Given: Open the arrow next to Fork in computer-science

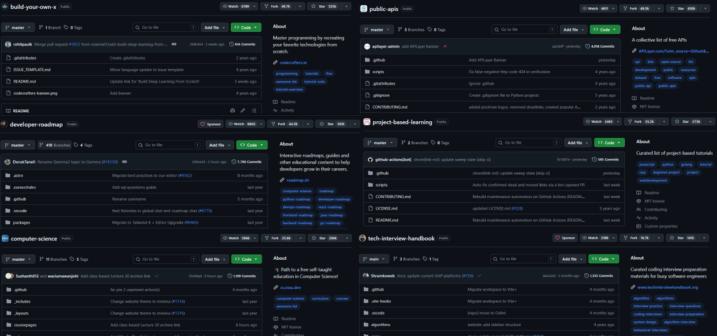Looking at the screenshot, I should pos(301,238).
